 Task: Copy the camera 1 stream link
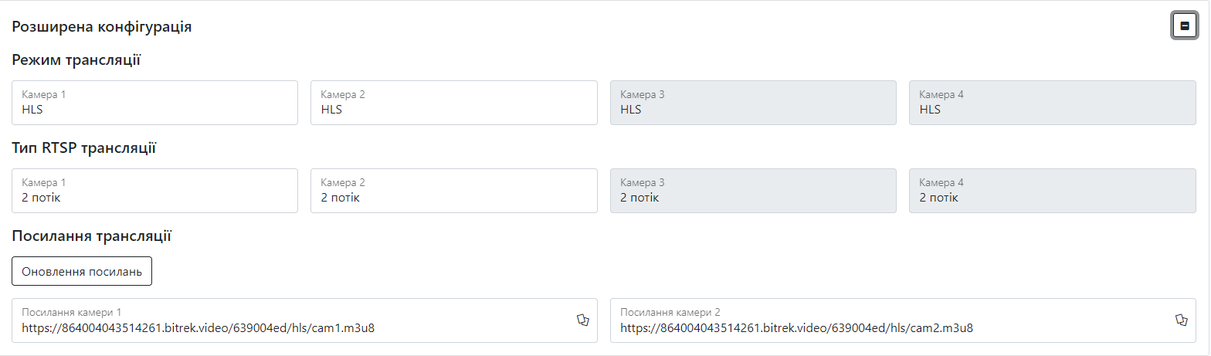click(583, 320)
